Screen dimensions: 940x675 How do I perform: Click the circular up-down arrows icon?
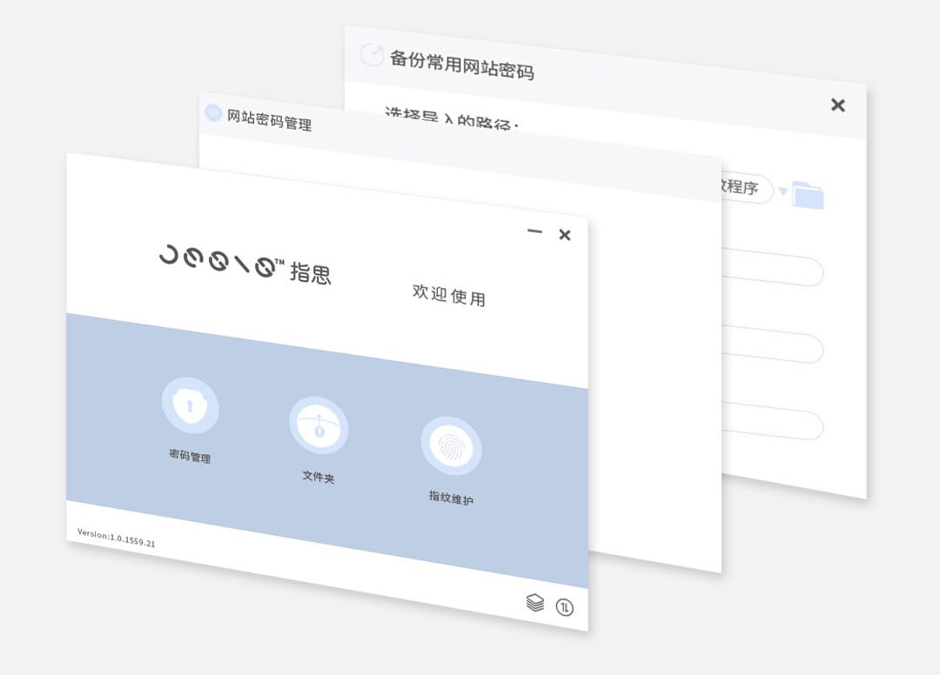(565, 607)
